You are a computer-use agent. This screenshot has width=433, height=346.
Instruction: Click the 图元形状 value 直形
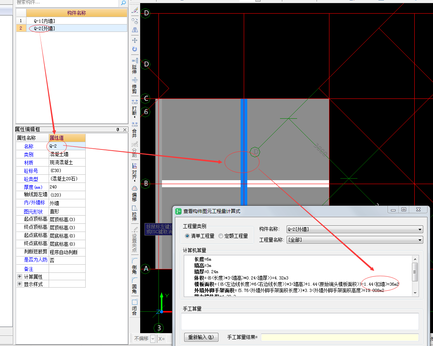pyautogui.click(x=67, y=211)
